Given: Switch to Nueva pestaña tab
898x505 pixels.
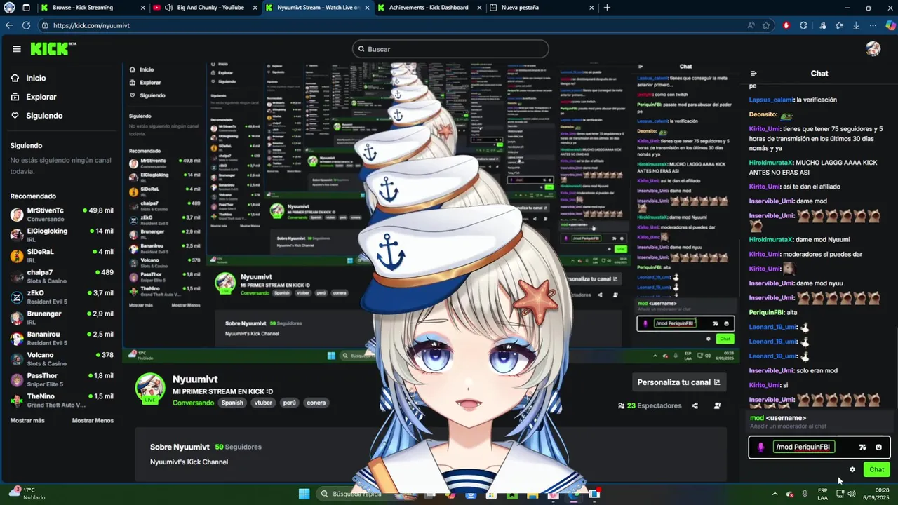Looking at the screenshot, I should pyautogui.click(x=542, y=8).
